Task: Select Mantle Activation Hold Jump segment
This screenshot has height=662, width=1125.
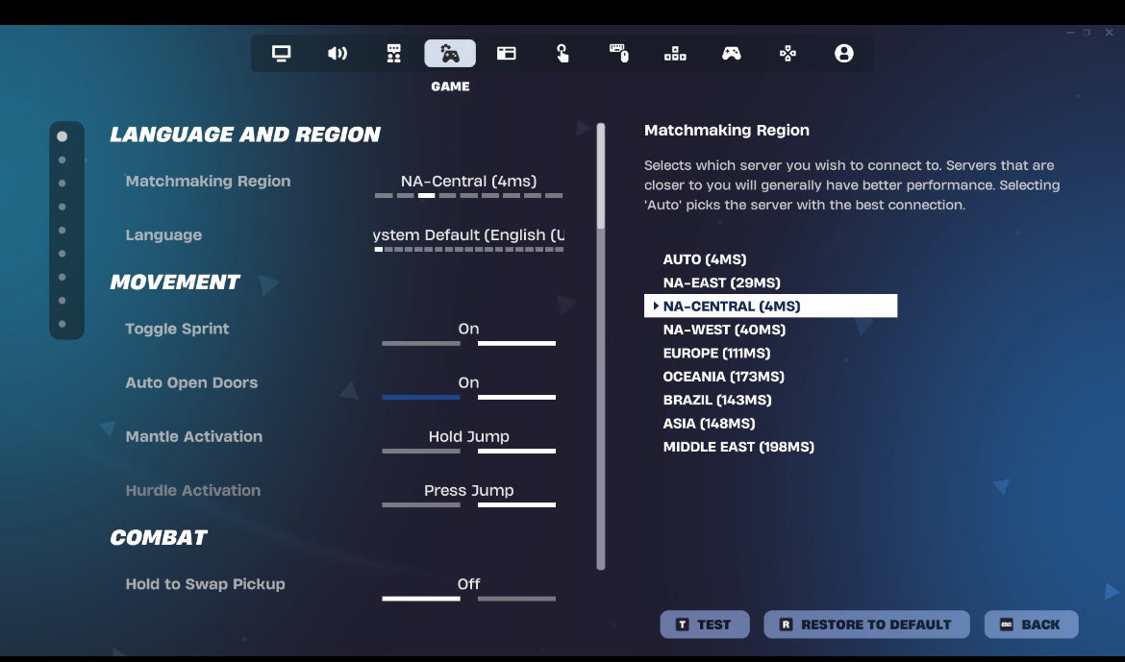Action: coord(516,452)
